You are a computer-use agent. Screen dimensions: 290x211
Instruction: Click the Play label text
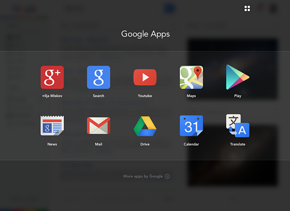click(238, 96)
